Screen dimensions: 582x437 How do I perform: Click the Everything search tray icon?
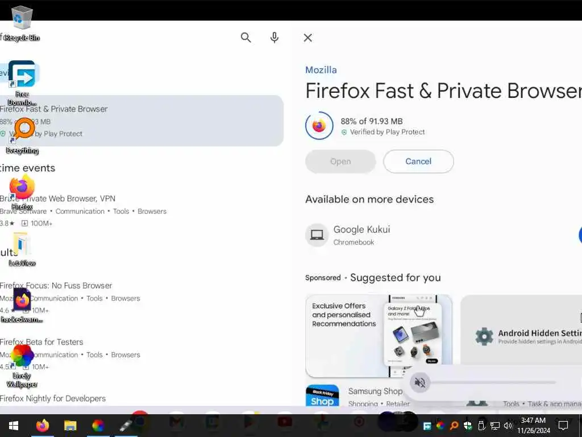pos(454,426)
